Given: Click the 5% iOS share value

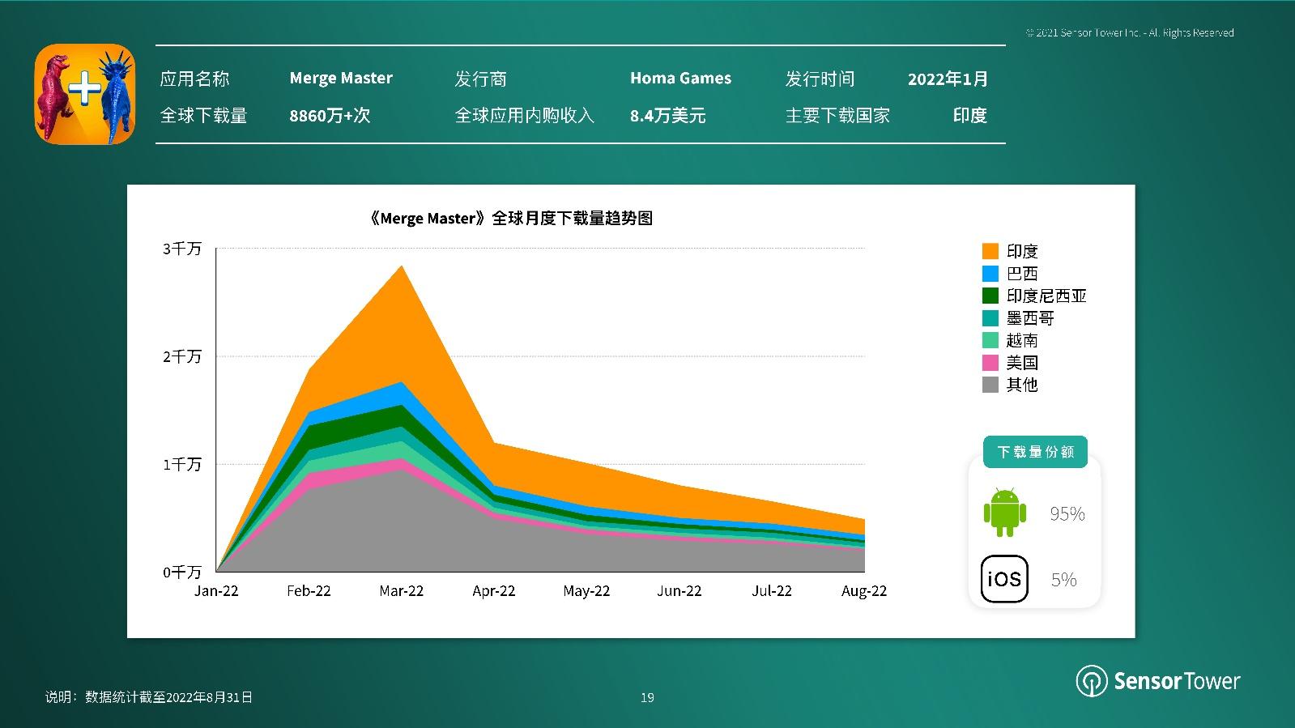Looking at the screenshot, I should coord(1064,580).
